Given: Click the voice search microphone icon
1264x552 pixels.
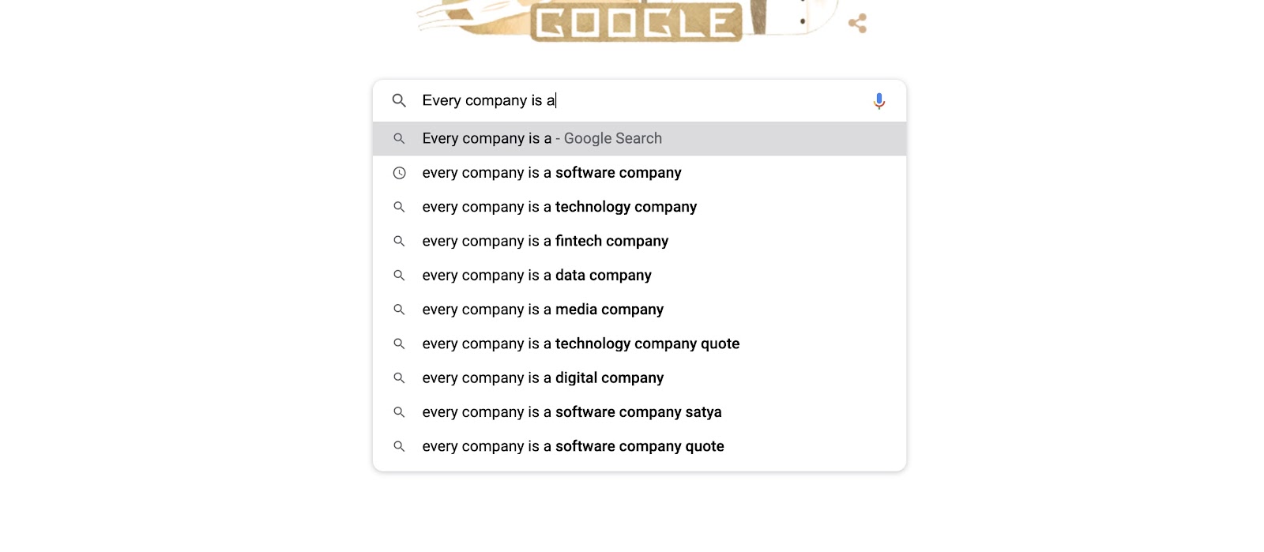Looking at the screenshot, I should [878, 101].
